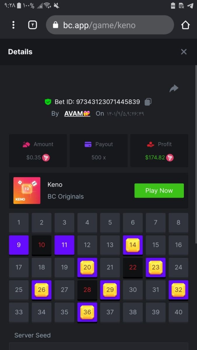Image resolution: width=197 pixels, height=350 pixels.
Task: Tap Telegram notification in status bar
Action: pyautogui.click(x=190, y=6)
